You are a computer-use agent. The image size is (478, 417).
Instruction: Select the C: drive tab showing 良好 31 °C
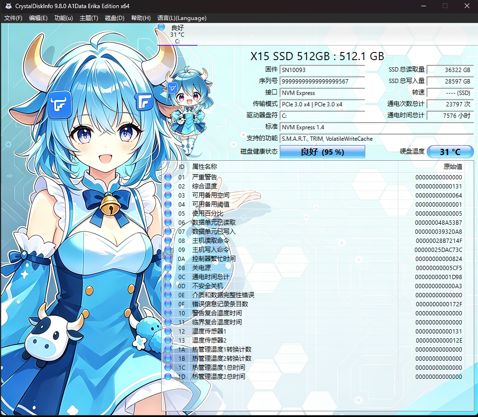pos(177,34)
